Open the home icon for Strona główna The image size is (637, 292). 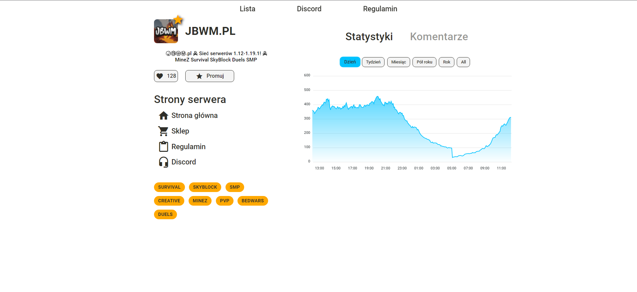(163, 116)
